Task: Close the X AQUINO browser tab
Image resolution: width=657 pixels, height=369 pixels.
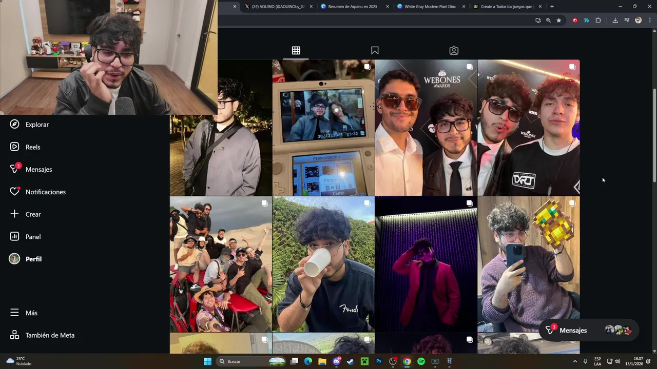Action: coord(311,7)
